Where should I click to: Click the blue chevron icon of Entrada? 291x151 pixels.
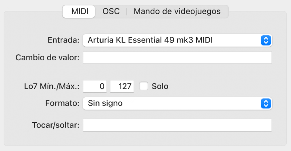[266, 40]
